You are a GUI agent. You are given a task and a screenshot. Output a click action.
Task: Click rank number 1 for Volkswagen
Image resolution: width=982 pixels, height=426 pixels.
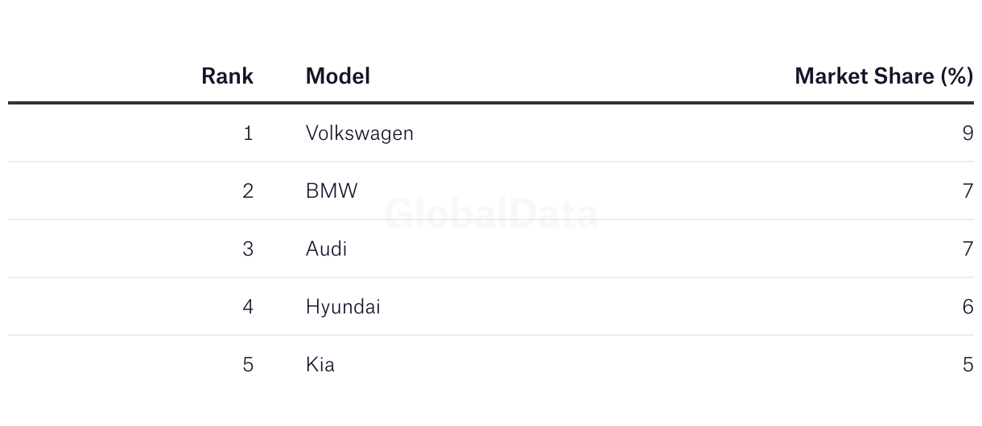pos(248,133)
